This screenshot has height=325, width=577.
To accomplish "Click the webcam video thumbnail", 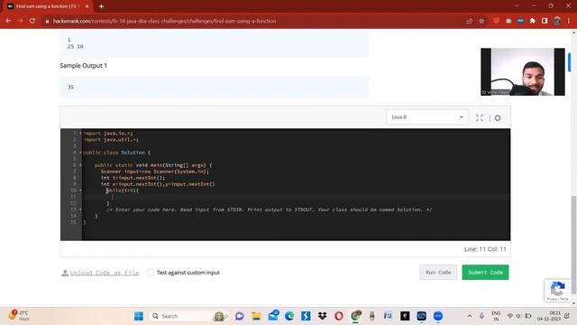I will [x=523, y=72].
